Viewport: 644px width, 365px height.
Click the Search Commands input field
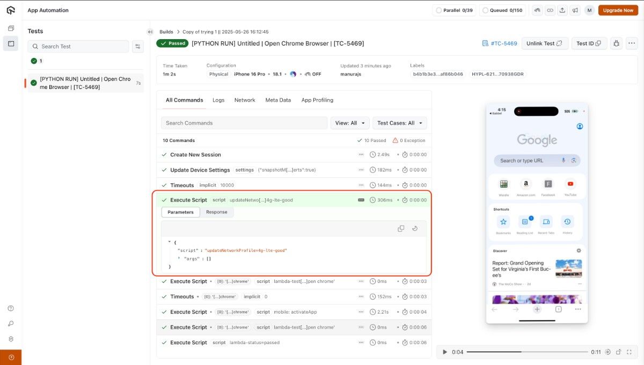pos(244,123)
